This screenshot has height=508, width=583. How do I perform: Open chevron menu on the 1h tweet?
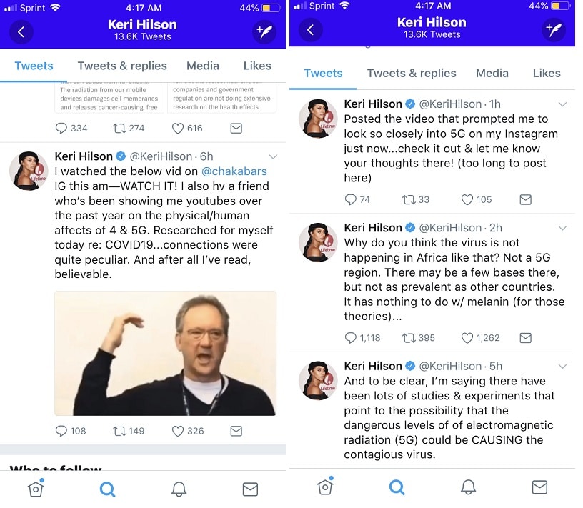562,104
